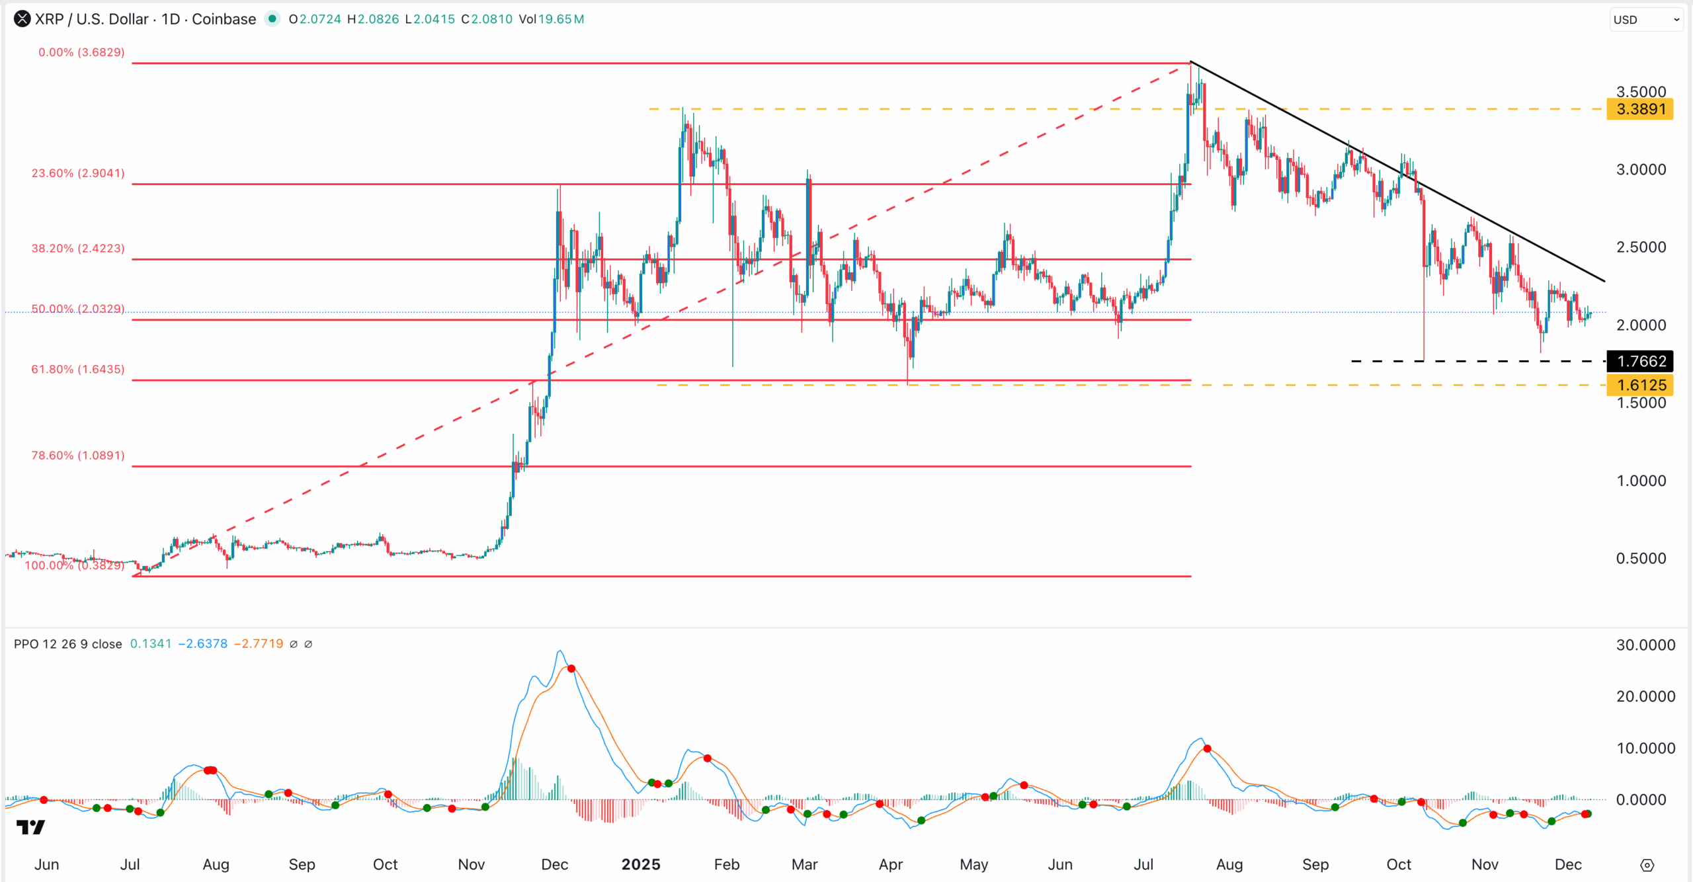Click the Apr label on time axis
This screenshot has width=1693, height=882.
pos(890,865)
